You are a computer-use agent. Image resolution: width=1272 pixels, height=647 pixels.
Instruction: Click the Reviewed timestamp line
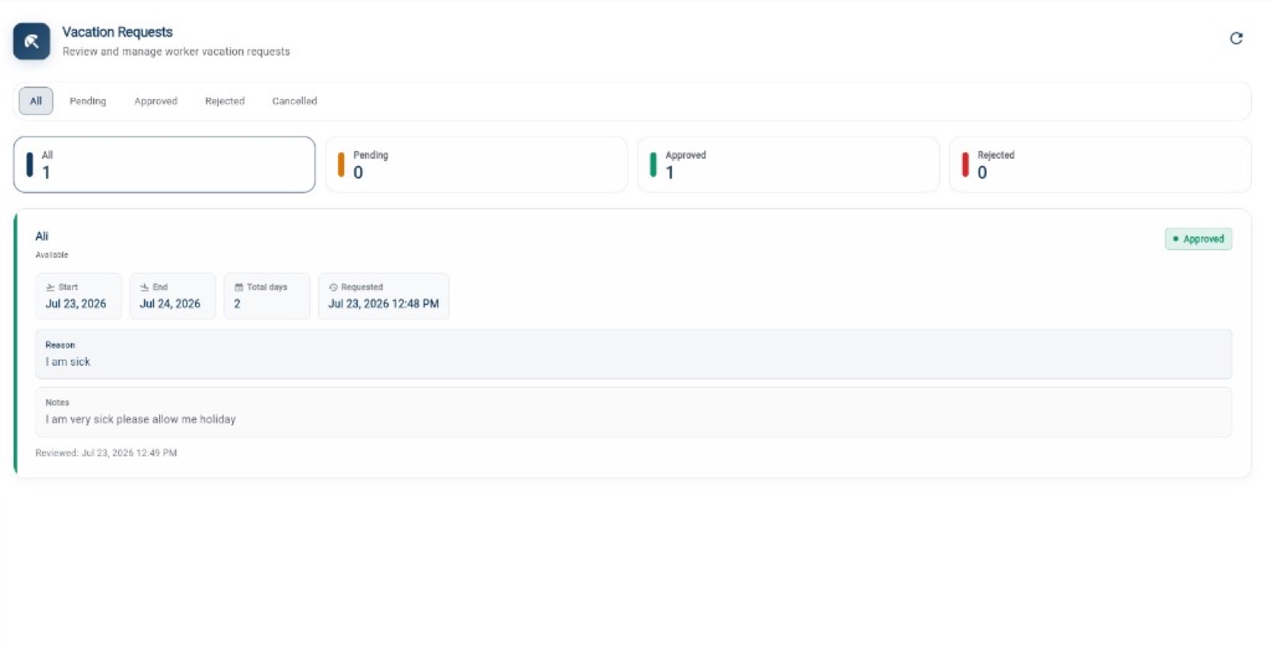coord(106,453)
